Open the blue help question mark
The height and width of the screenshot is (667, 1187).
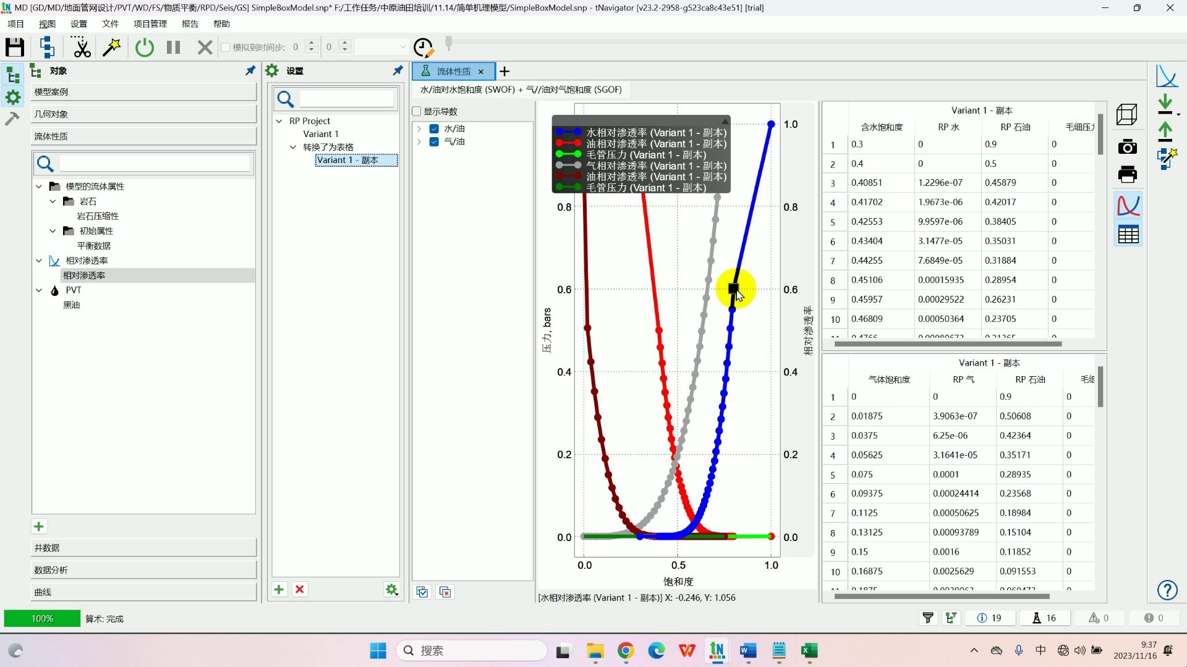pos(1167,590)
